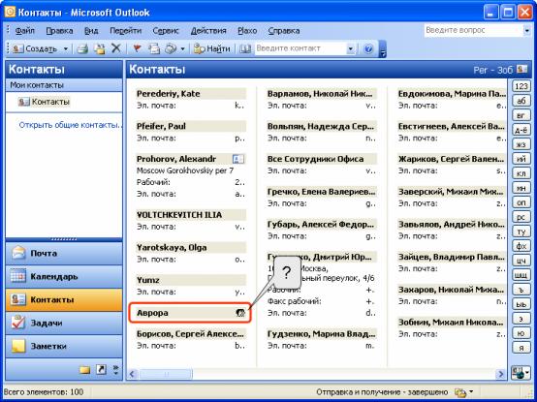537x402 pixels.
Task: Click the Введите вопрос help field
Action: [x=474, y=30]
